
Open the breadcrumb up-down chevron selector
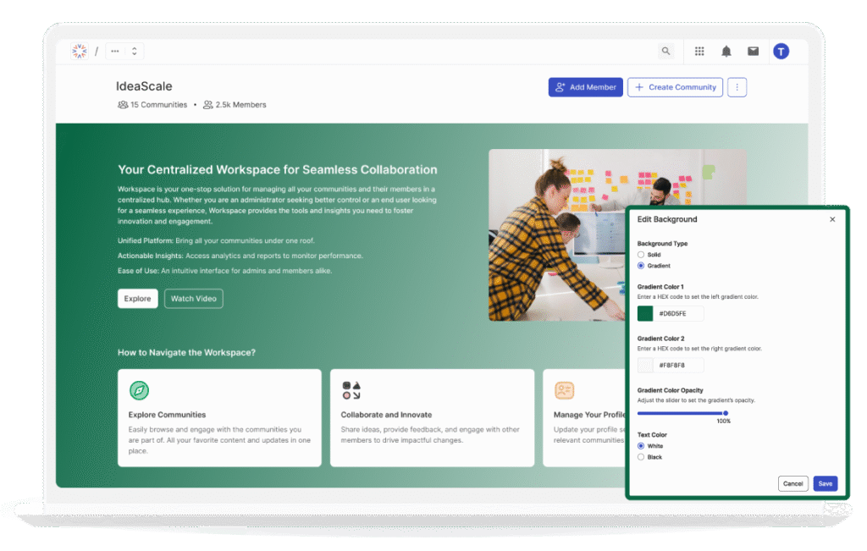(135, 51)
